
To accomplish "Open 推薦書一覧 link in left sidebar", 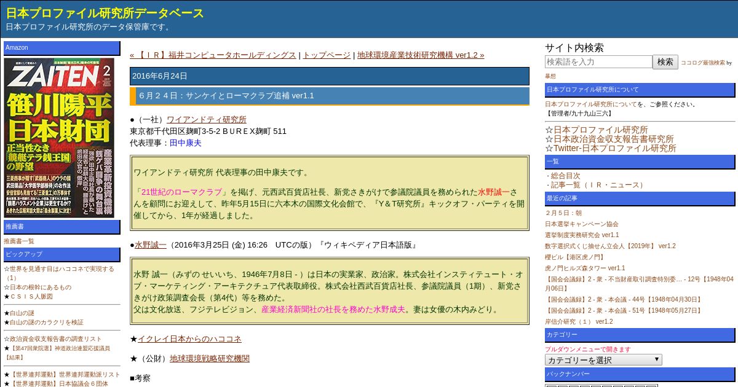I will (x=19, y=241).
